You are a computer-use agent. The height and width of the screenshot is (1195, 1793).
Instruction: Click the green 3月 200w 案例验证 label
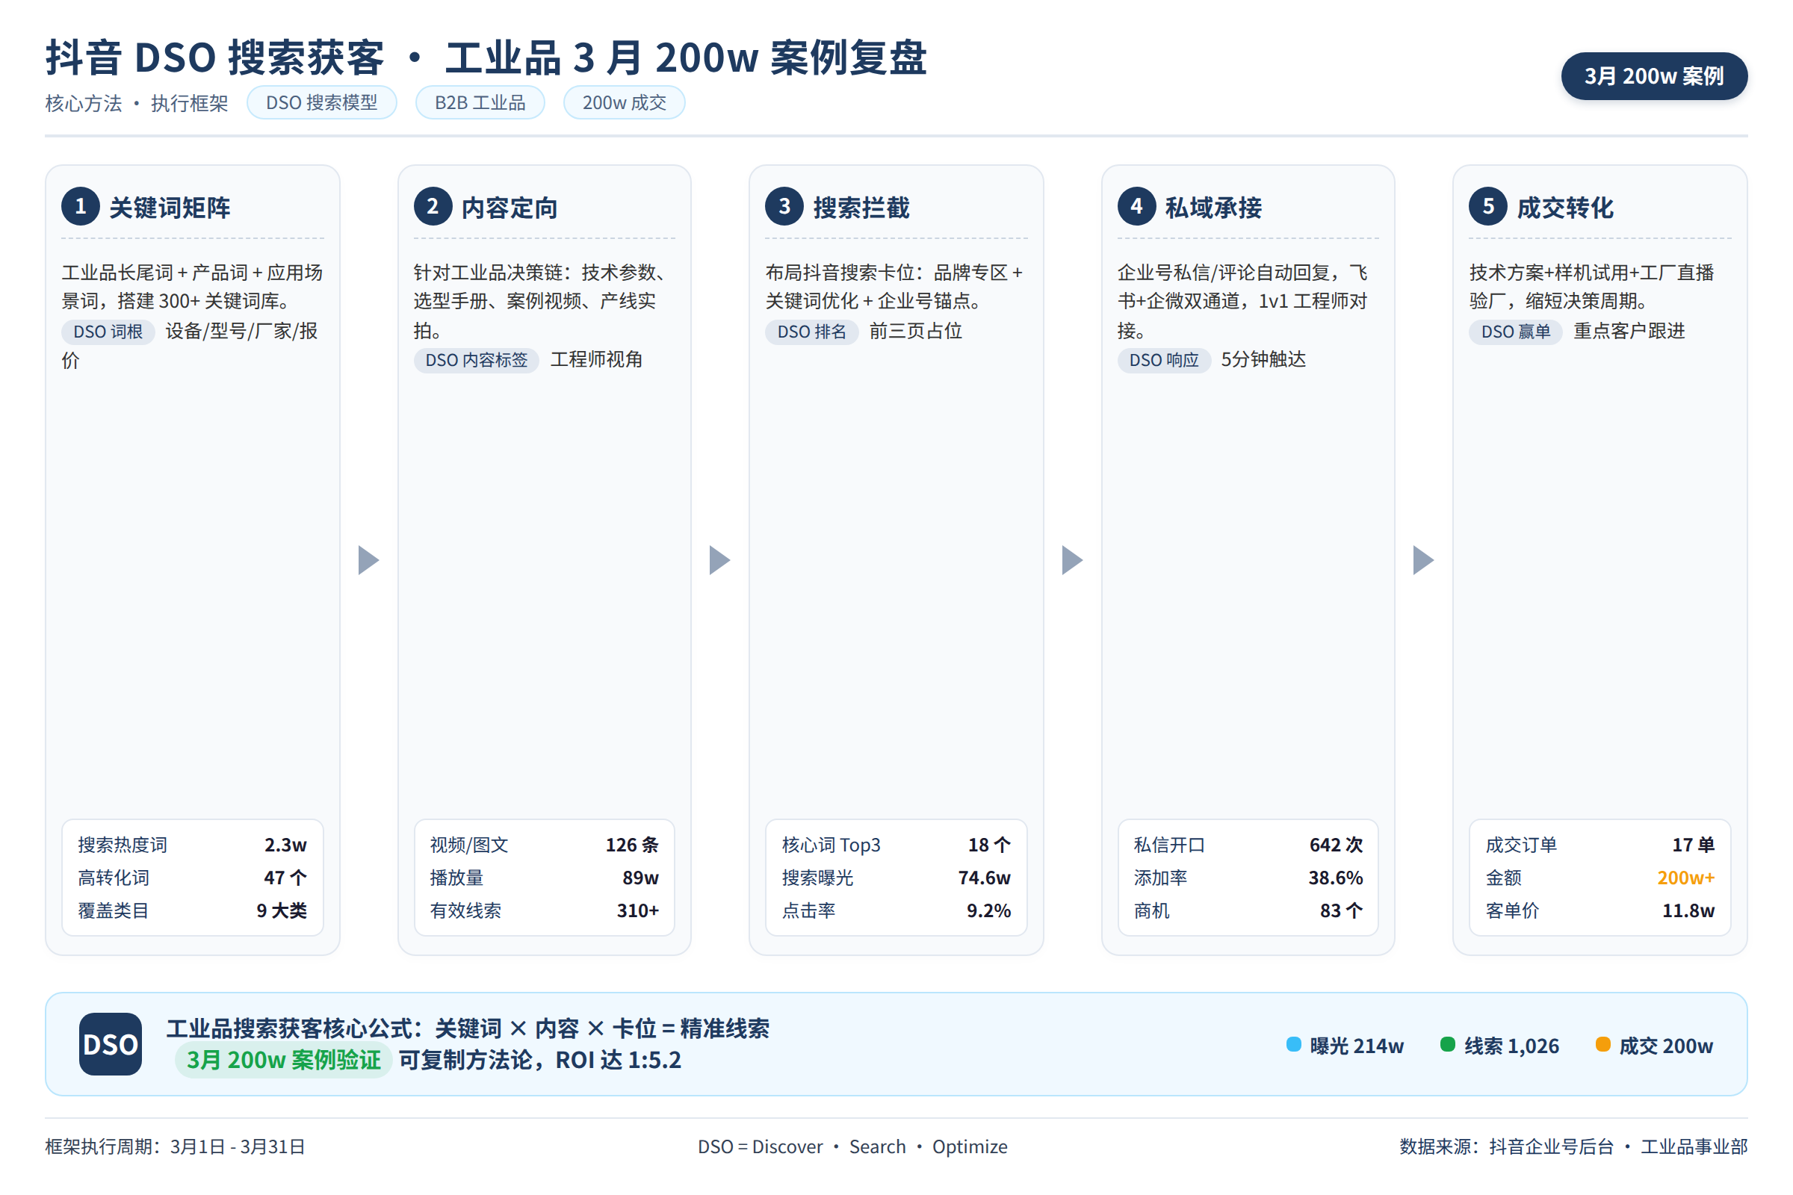click(284, 1059)
